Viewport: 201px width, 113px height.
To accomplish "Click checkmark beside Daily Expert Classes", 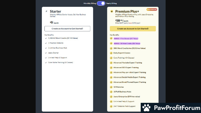I will 111,53.
